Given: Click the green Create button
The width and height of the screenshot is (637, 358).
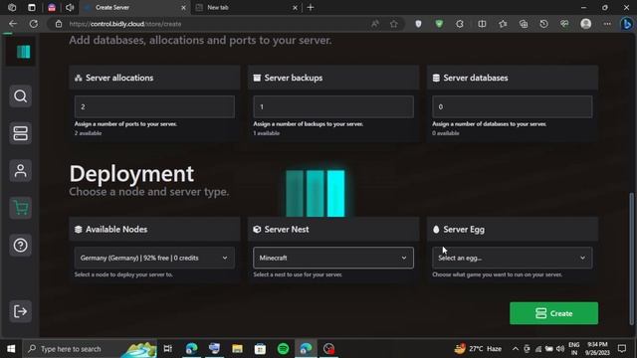Looking at the screenshot, I should point(553,313).
